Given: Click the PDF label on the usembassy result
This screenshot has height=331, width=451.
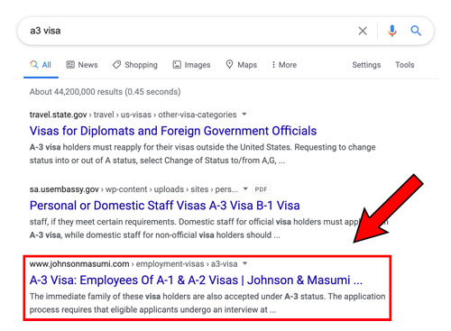Looking at the screenshot, I should point(261,189).
